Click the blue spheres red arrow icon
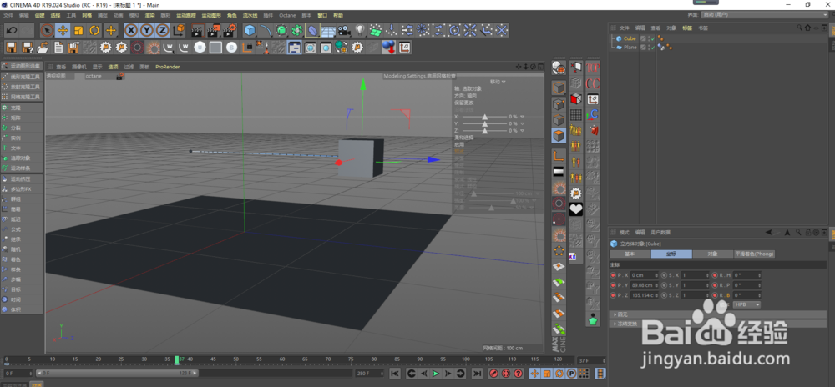Image resolution: width=835 pixels, height=387 pixels. tap(389, 48)
